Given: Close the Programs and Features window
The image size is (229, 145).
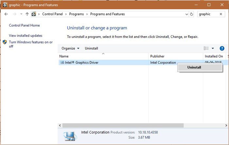Looking at the screenshot, I should tap(222, 5).
